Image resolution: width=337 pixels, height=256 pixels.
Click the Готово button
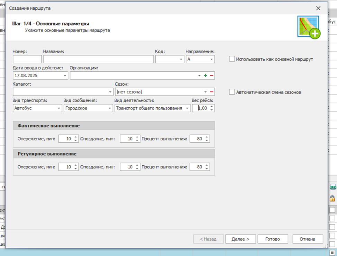tap(272, 239)
